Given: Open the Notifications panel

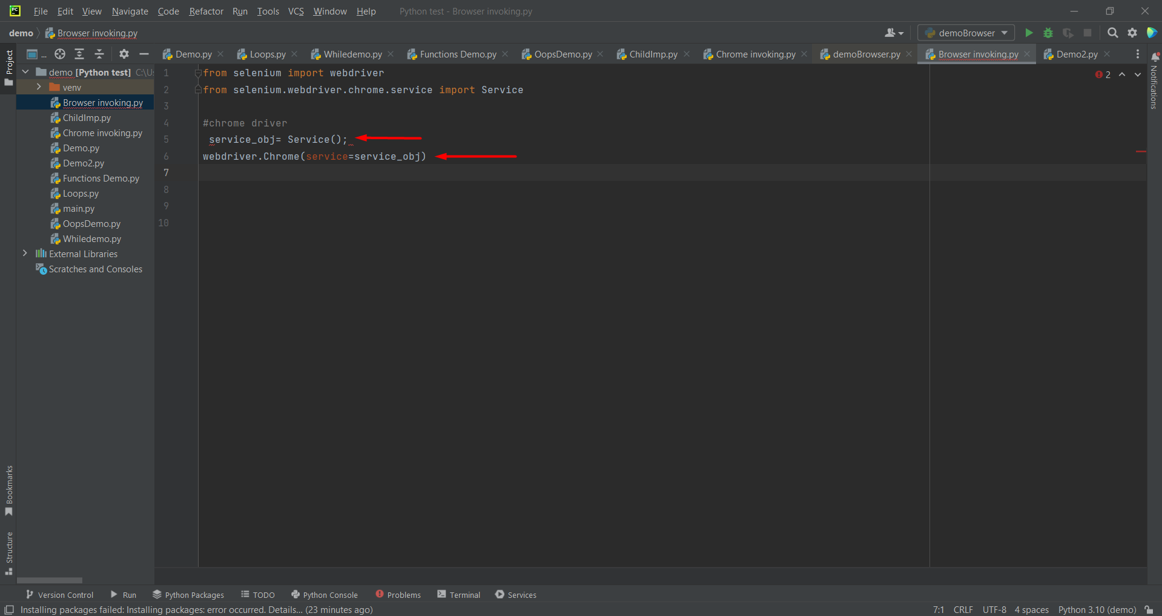Looking at the screenshot, I should pos(1154,80).
